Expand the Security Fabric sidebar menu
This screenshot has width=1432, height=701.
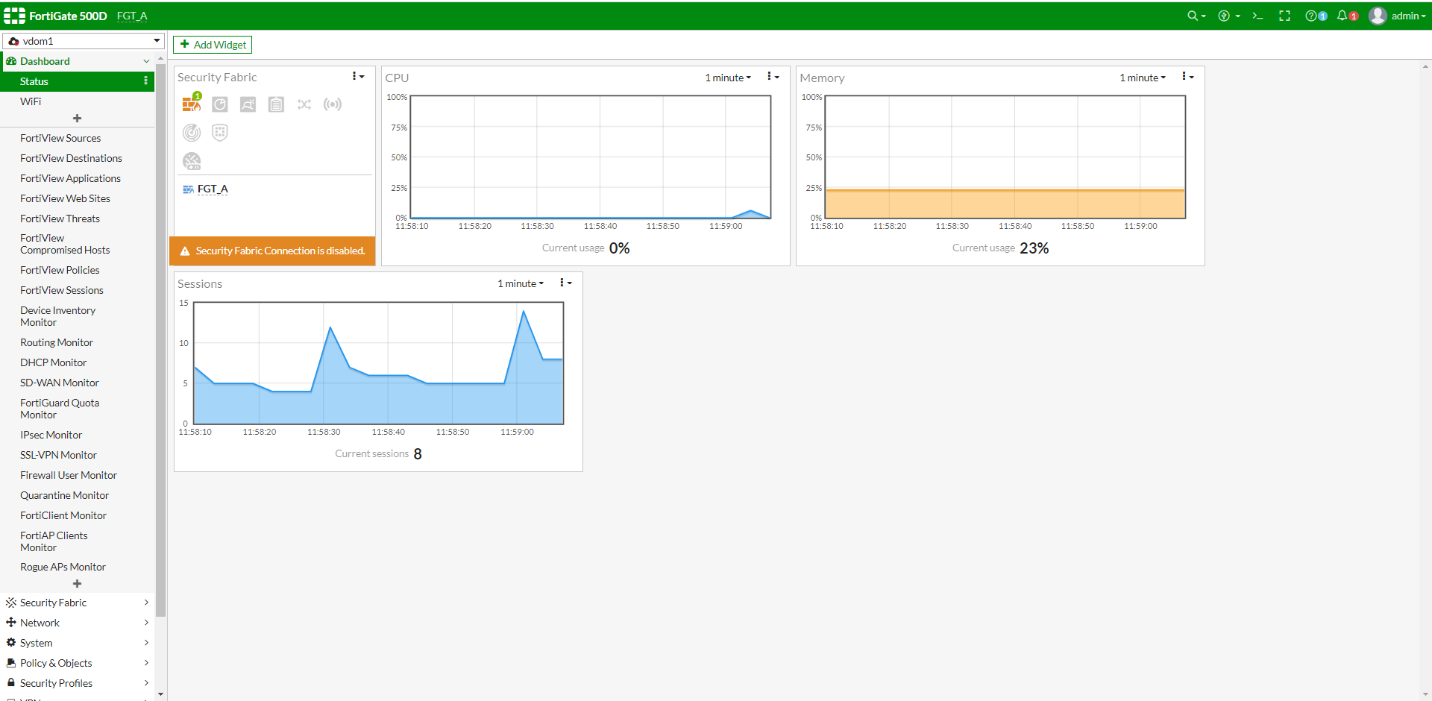pyautogui.click(x=78, y=603)
